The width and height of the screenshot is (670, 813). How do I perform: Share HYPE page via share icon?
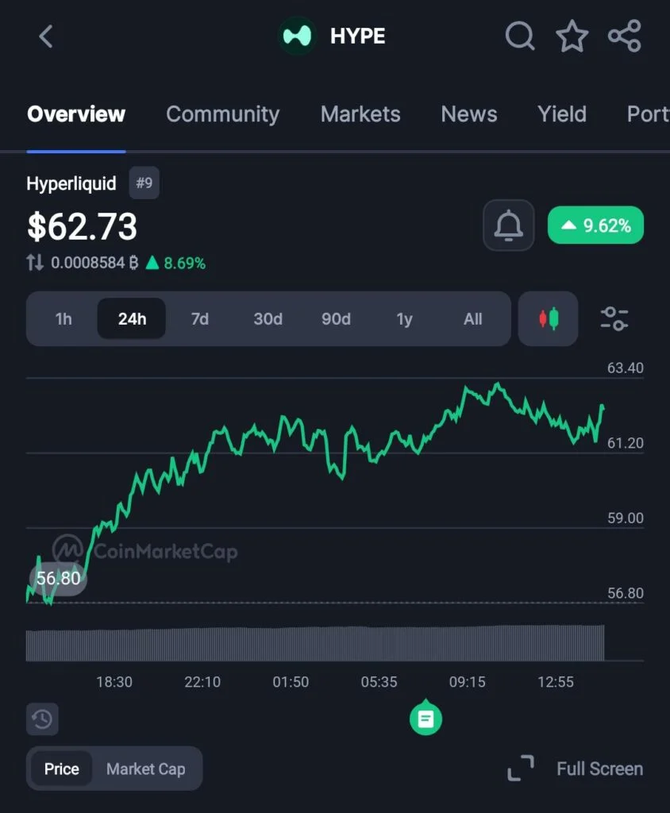(x=625, y=37)
